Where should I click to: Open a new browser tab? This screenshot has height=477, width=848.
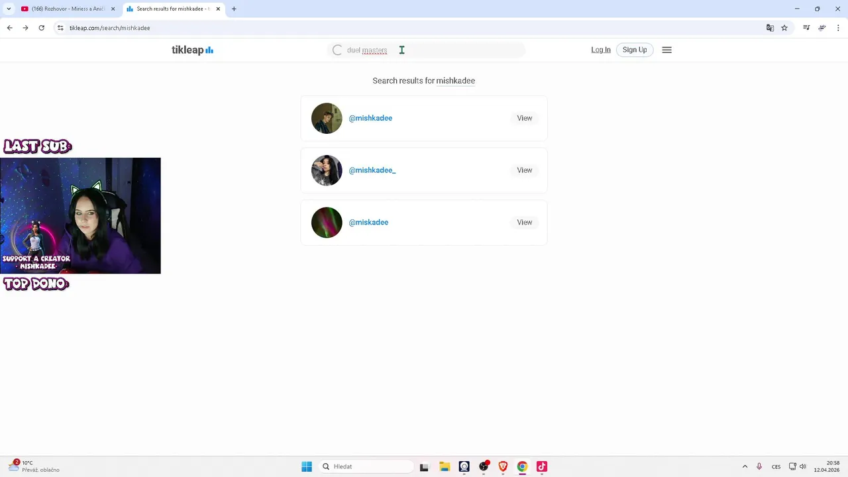coord(234,9)
